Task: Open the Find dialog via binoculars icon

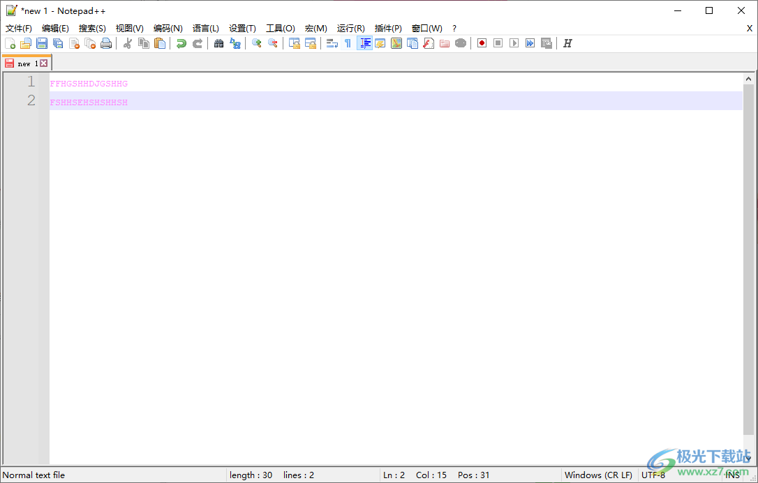Action: 218,43
